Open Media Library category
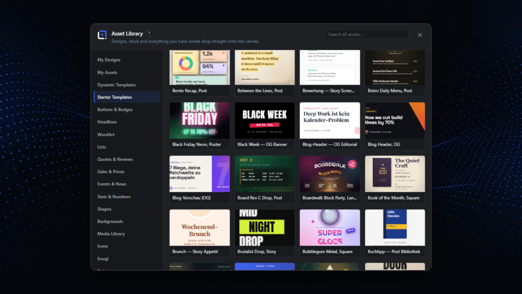The width and height of the screenshot is (522, 294). click(127, 234)
